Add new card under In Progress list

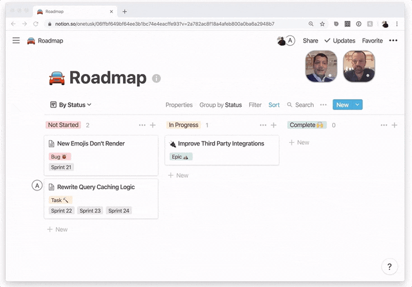click(178, 176)
